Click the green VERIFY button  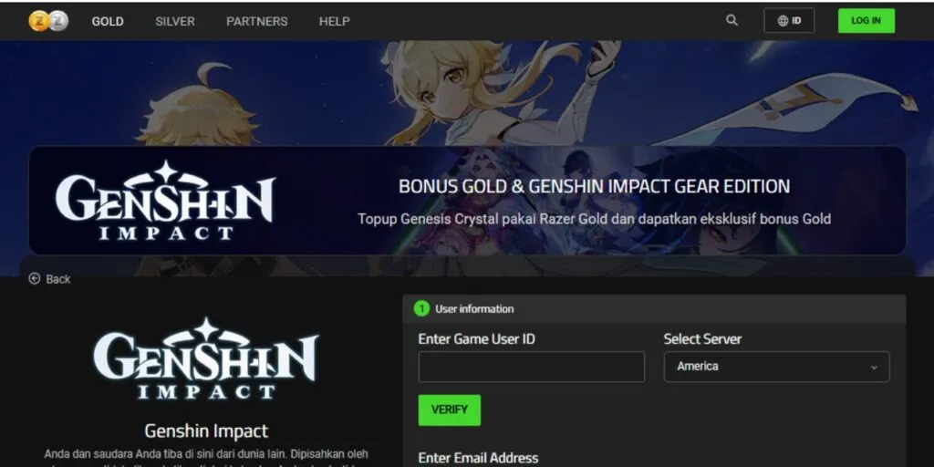pos(449,410)
